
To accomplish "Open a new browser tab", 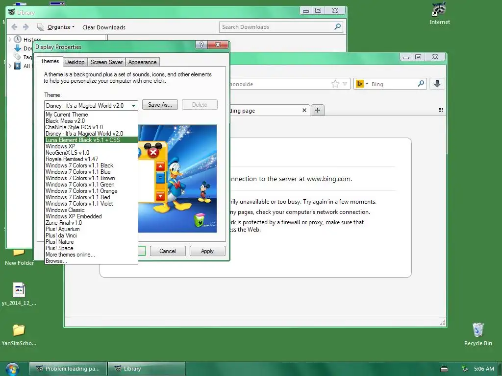I will pyautogui.click(x=318, y=110).
